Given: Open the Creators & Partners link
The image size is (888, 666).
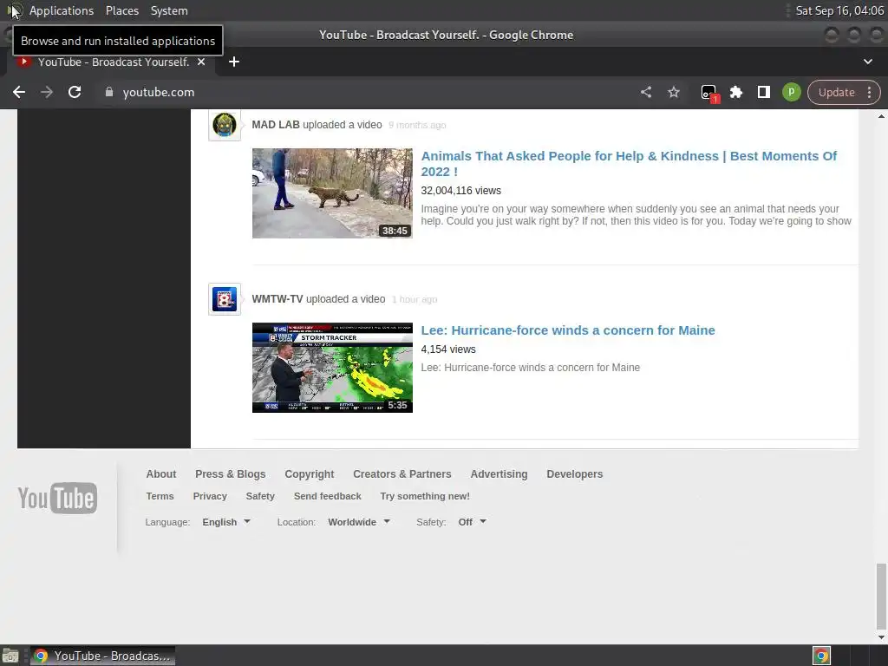Looking at the screenshot, I should click(402, 474).
